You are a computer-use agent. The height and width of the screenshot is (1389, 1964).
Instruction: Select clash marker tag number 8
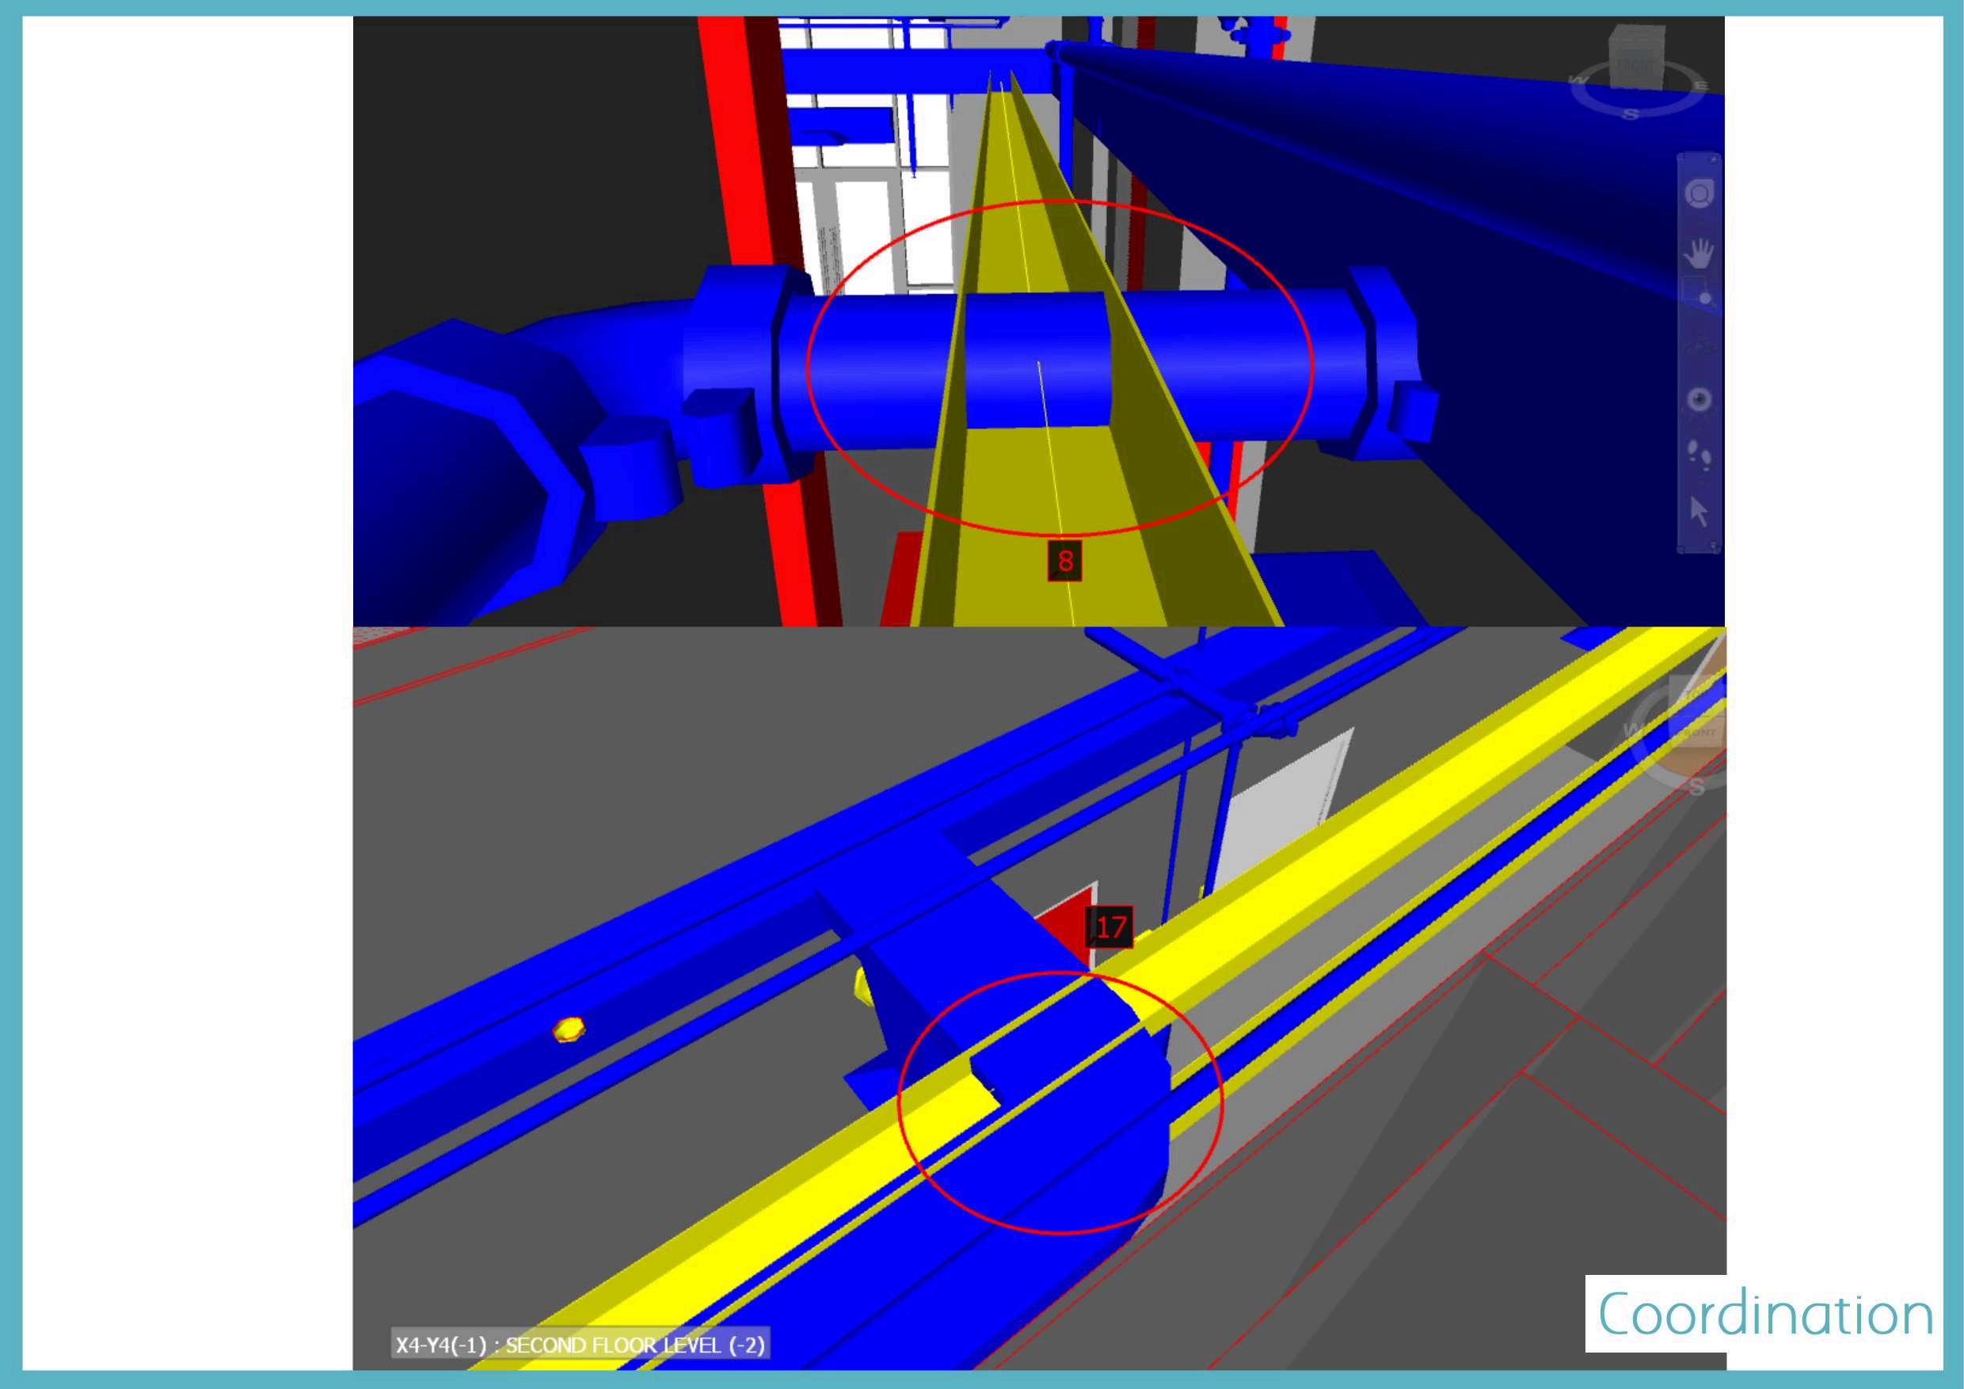1065,561
